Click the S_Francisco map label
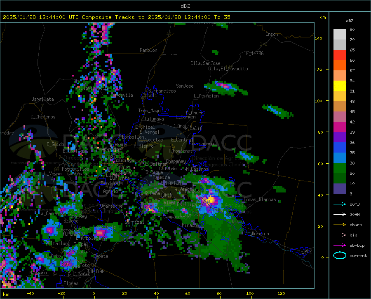The image size is (371, 299). (162, 91)
